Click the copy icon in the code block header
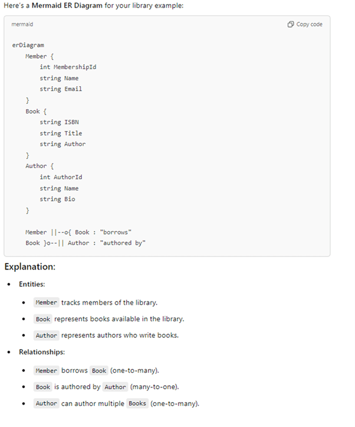This screenshot has height=427, width=355. coord(291,24)
